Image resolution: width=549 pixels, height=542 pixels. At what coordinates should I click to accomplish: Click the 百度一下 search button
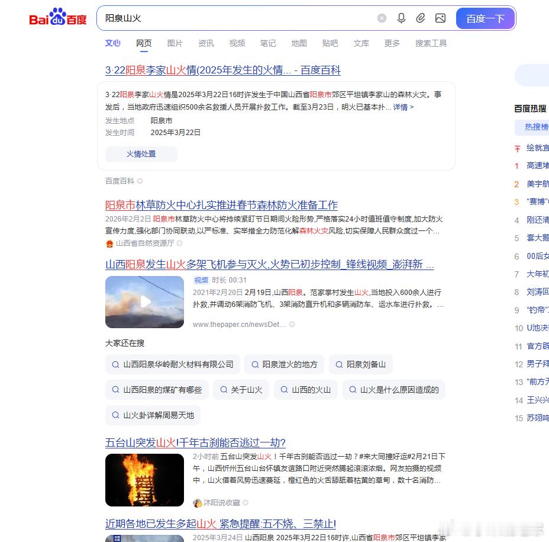point(485,18)
